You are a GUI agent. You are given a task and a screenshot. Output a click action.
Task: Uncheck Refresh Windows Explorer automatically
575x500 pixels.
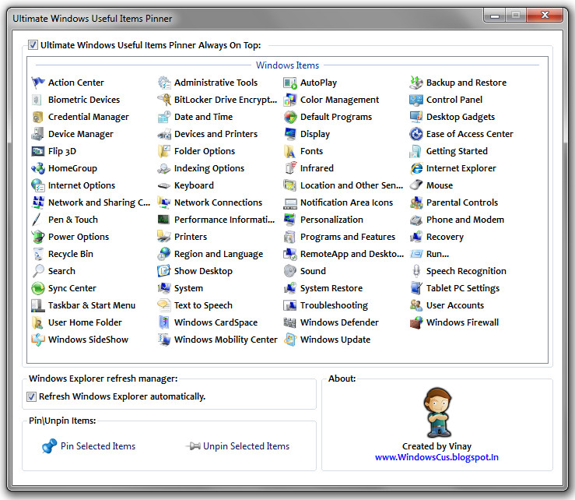[32, 396]
